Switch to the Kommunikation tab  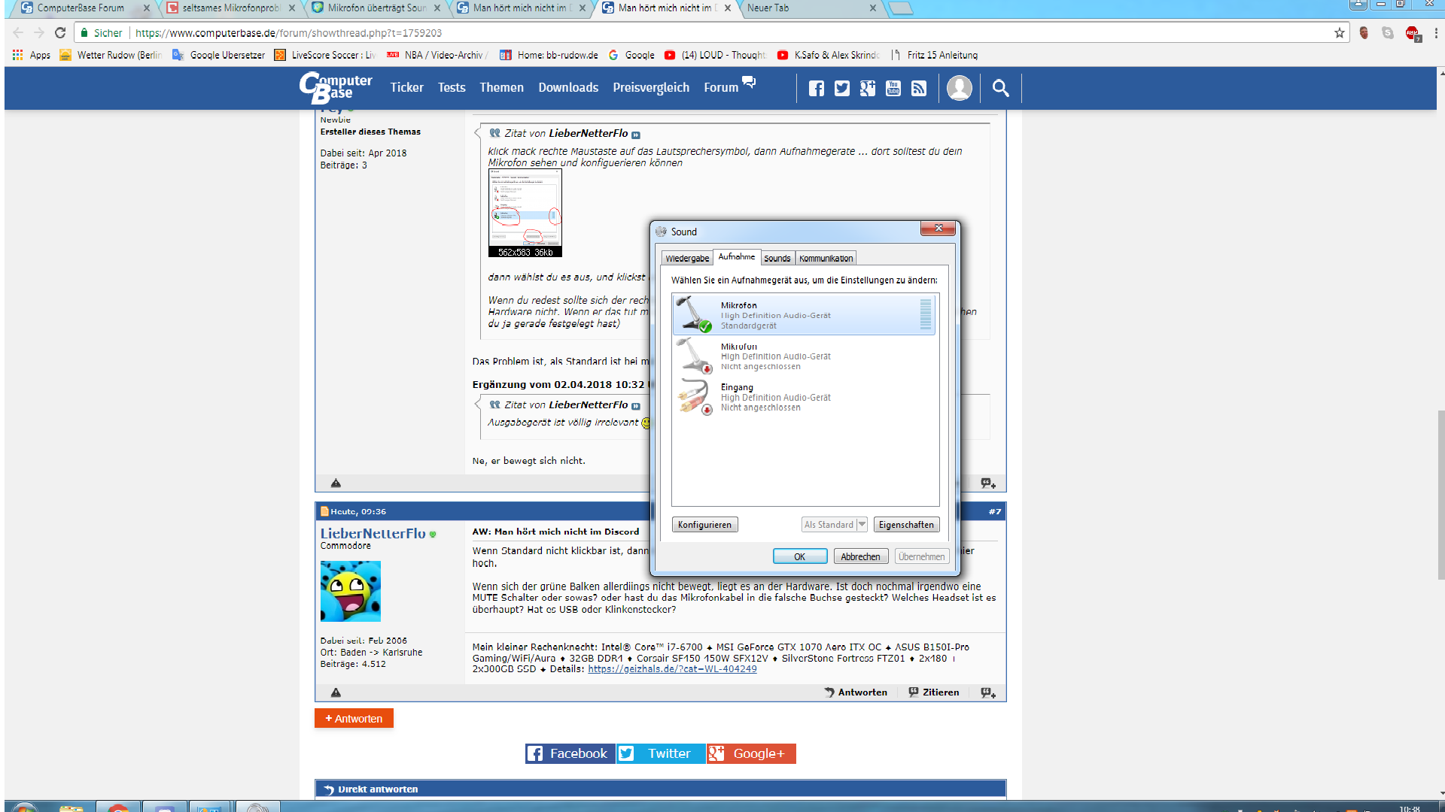826,258
